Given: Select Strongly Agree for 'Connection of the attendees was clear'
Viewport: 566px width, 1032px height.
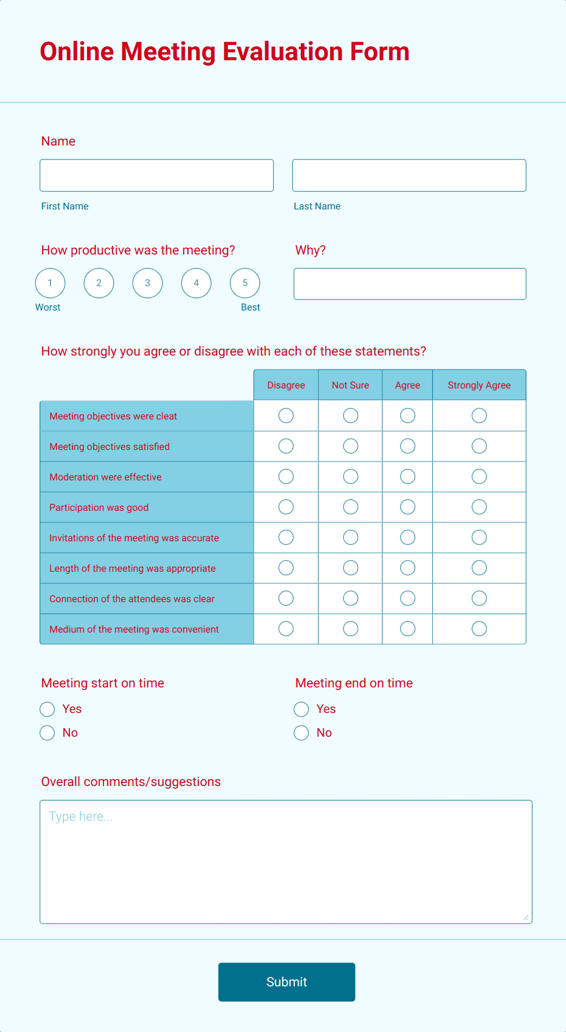Looking at the screenshot, I should [x=479, y=598].
